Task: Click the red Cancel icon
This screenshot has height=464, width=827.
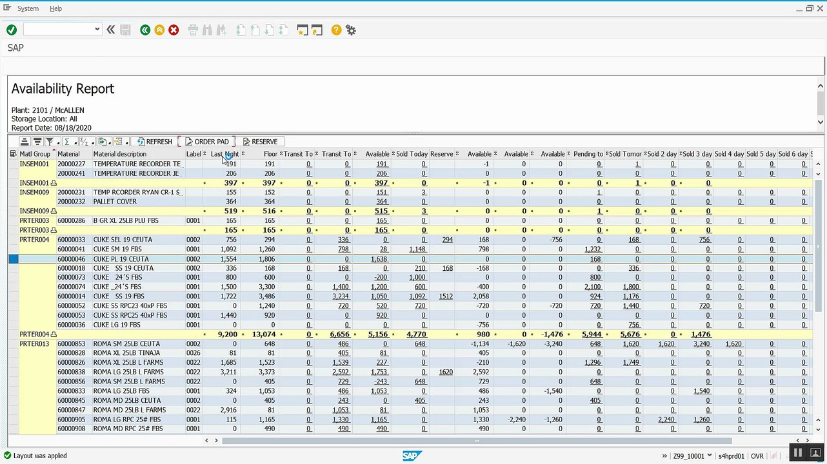Action: [174, 30]
